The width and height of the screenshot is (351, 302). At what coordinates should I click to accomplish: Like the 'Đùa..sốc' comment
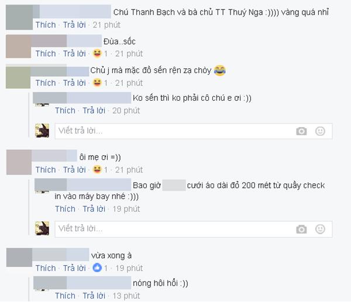(x=46, y=53)
